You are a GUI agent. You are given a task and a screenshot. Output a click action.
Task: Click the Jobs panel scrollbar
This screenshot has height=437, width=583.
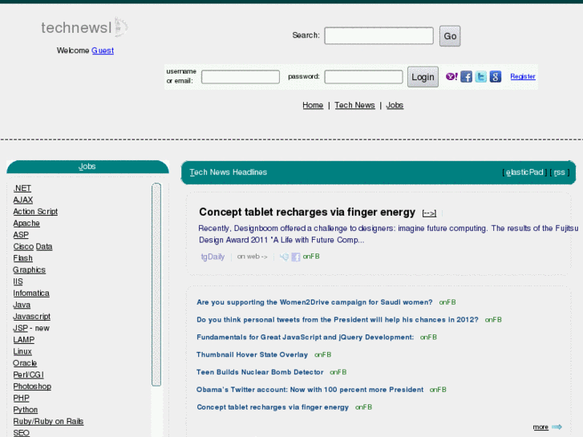(156, 285)
